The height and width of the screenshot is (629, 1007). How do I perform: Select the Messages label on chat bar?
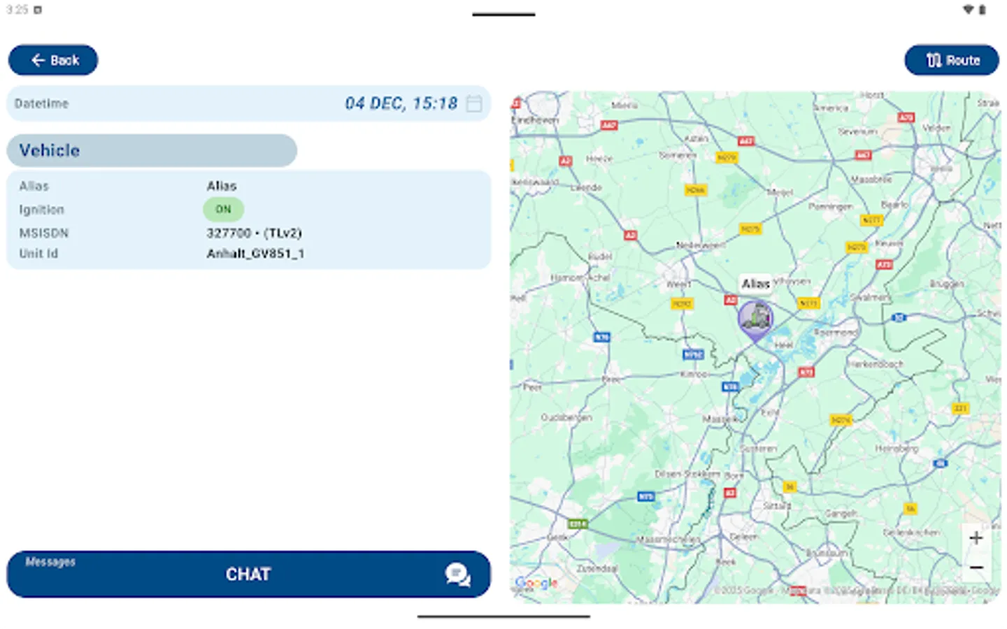(49, 562)
